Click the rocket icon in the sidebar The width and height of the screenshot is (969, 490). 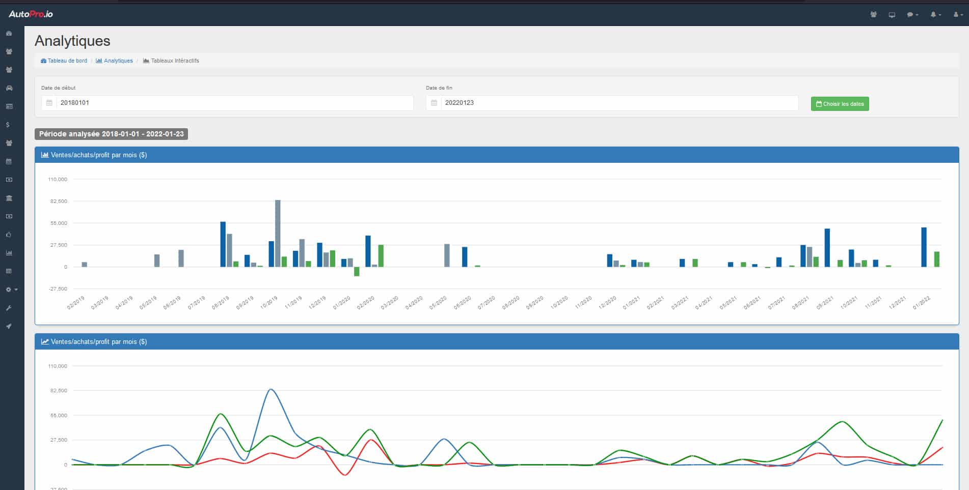9,326
